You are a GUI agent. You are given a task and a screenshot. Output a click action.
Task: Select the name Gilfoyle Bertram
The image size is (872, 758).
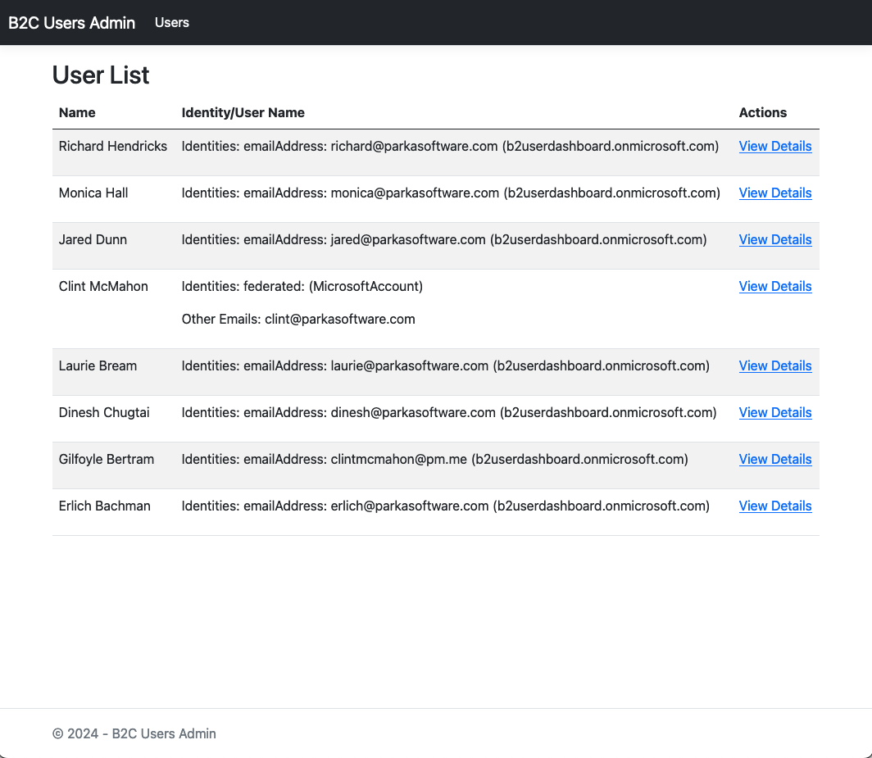coord(107,460)
